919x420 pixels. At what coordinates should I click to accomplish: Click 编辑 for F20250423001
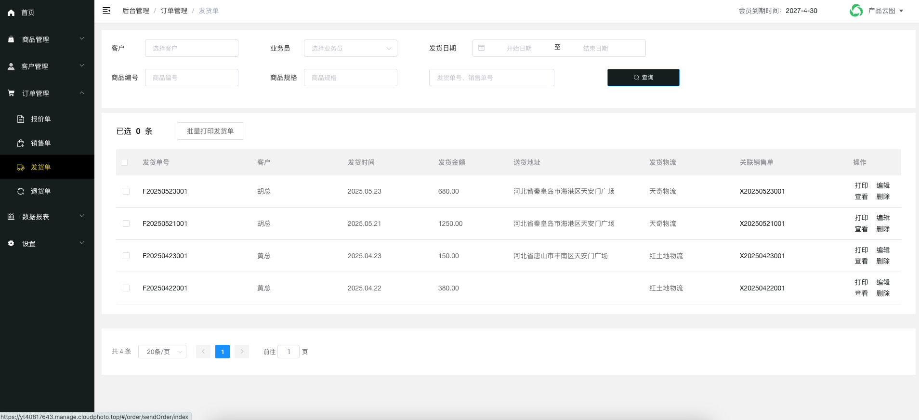883,250
